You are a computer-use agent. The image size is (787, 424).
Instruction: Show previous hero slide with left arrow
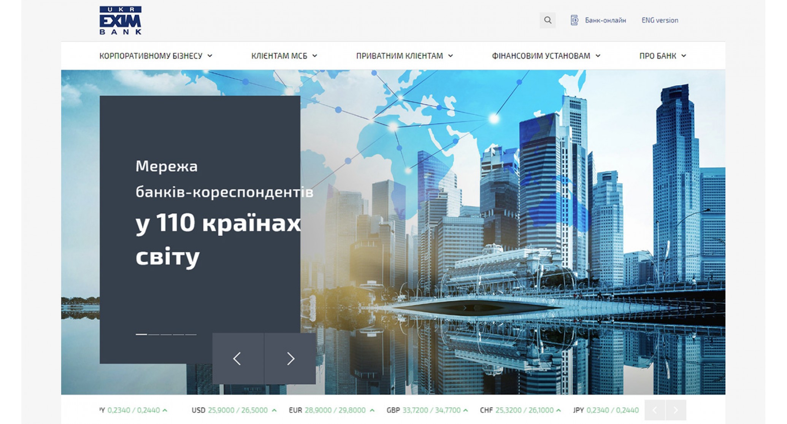[238, 359]
